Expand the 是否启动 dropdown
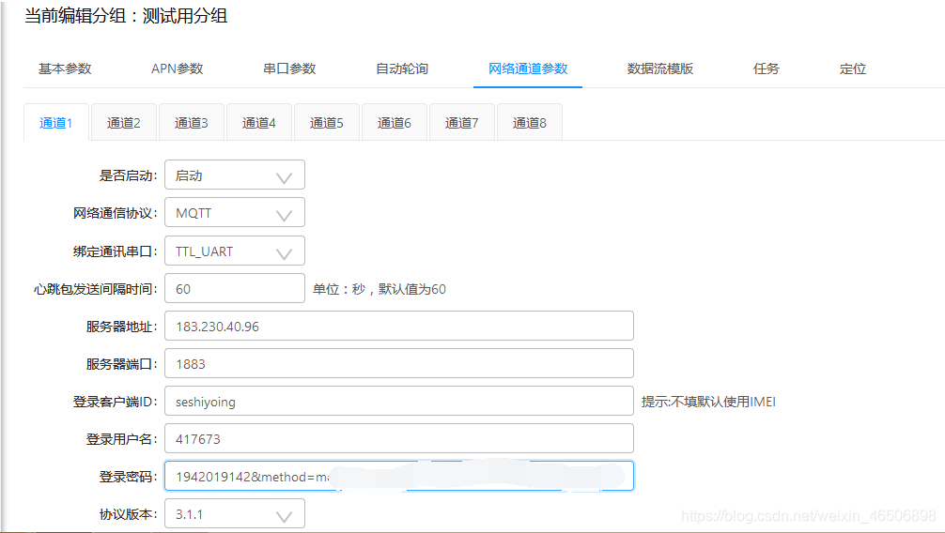Image resolution: width=945 pixels, height=533 pixels. (x=235, y=175)
